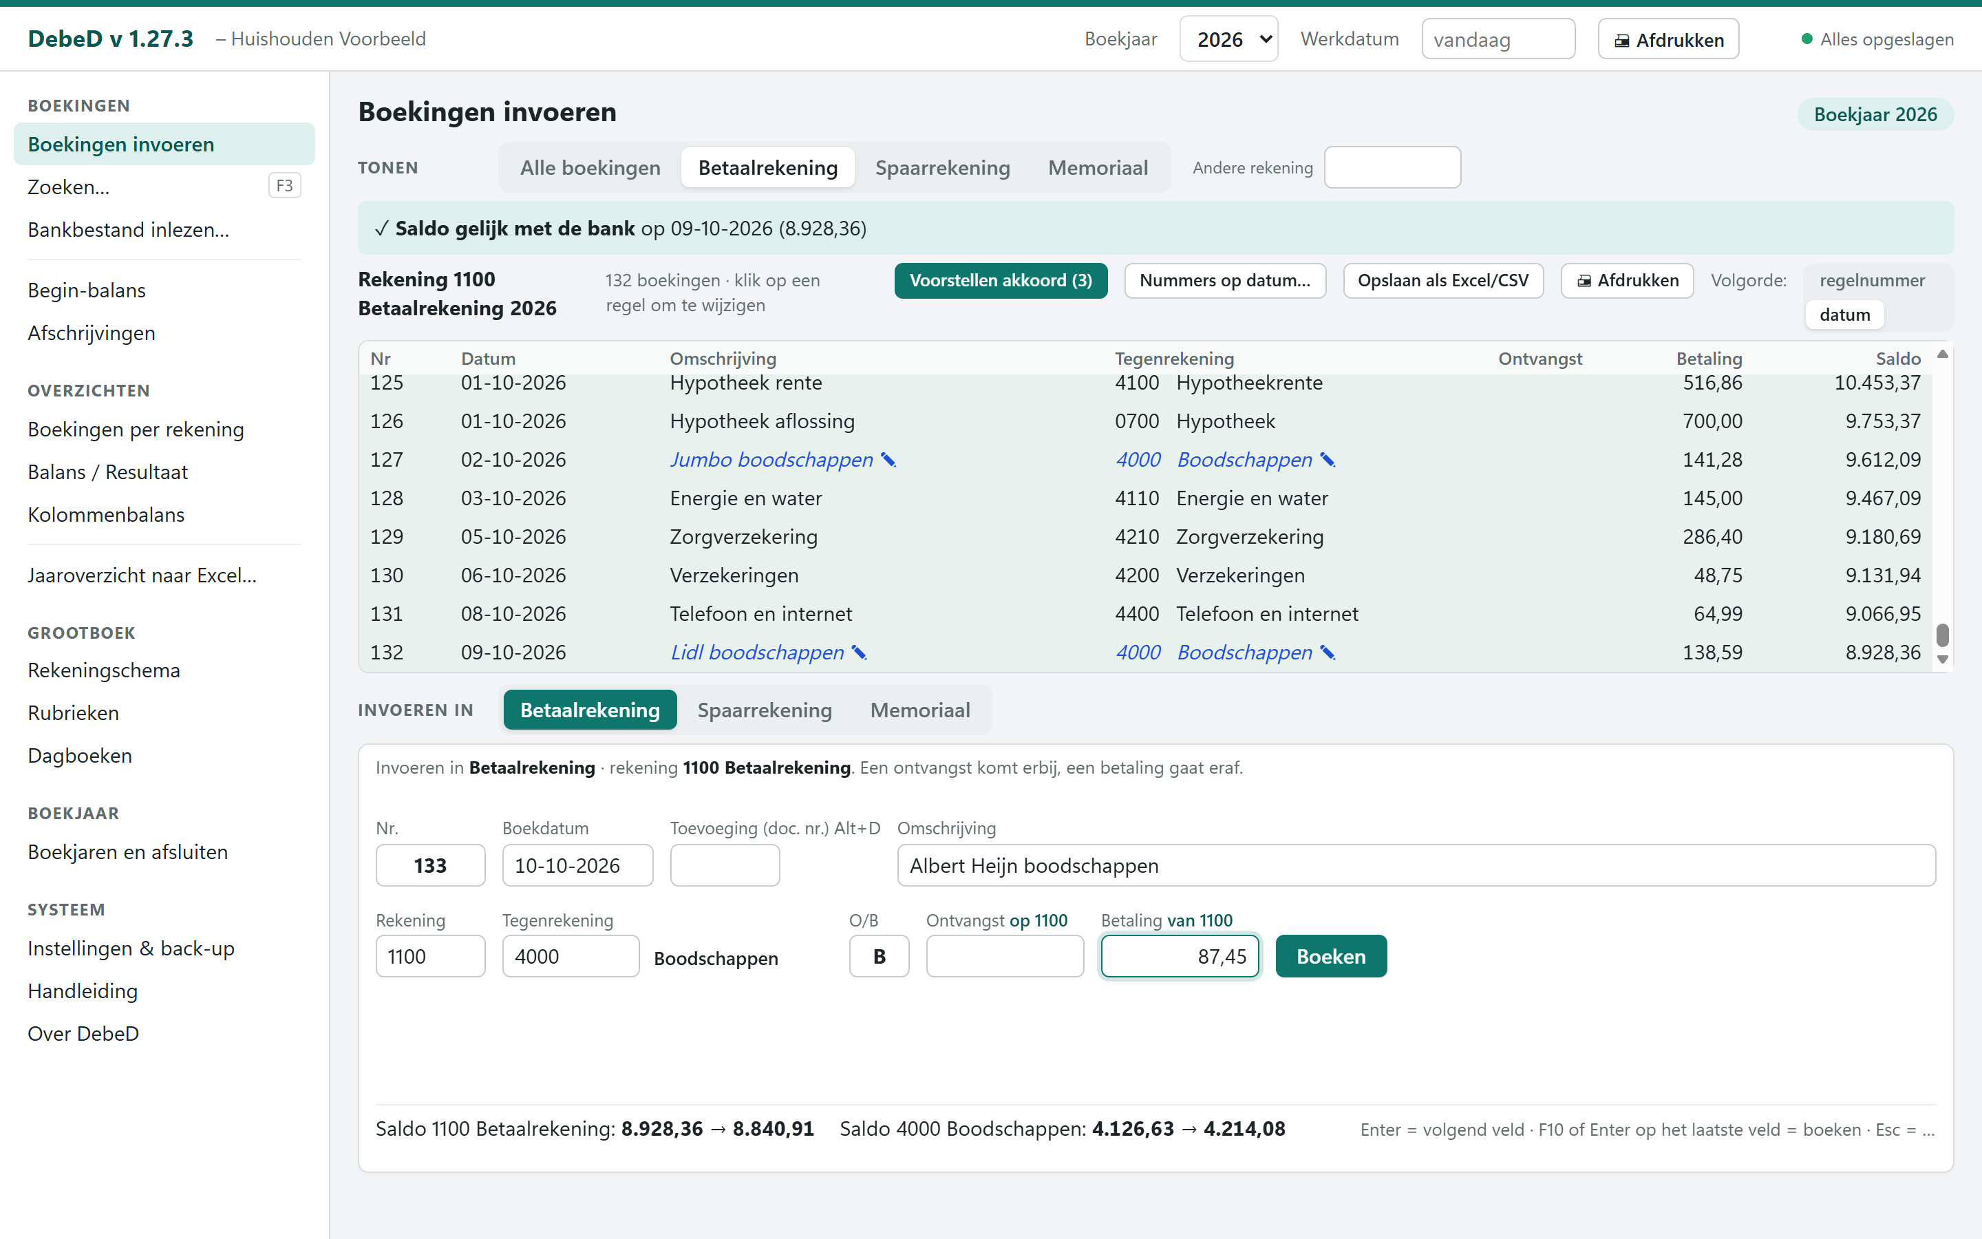Viewport: 1982px width, 1239px height.
Task: Click the bookings table scrollbar thumb
Action: [x=1942, y=635]
